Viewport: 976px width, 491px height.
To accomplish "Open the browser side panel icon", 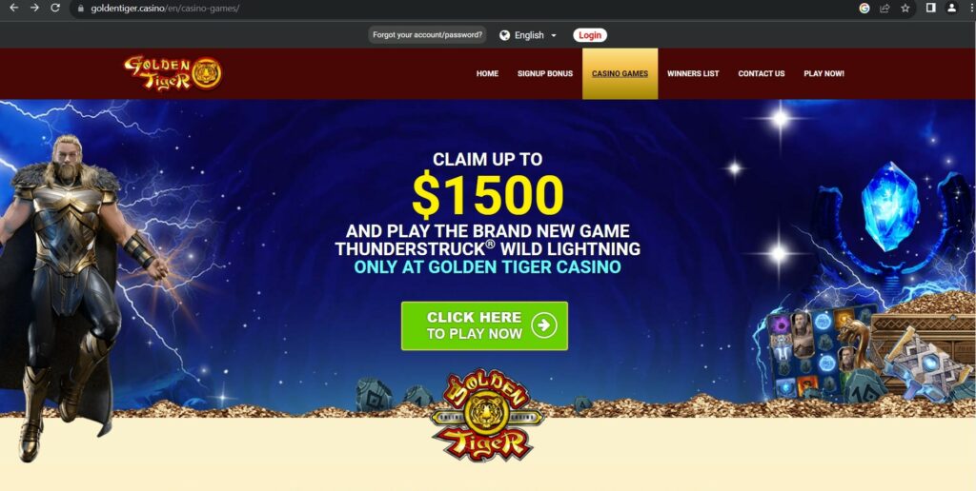I will pyautogui.click(x=931, y=8).
